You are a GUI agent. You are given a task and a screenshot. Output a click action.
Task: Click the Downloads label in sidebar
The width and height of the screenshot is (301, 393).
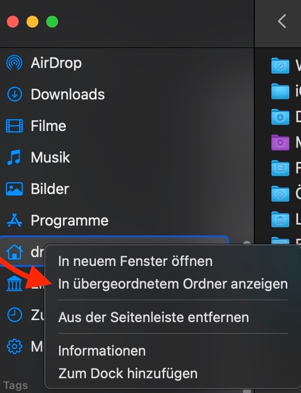[67, 94]
